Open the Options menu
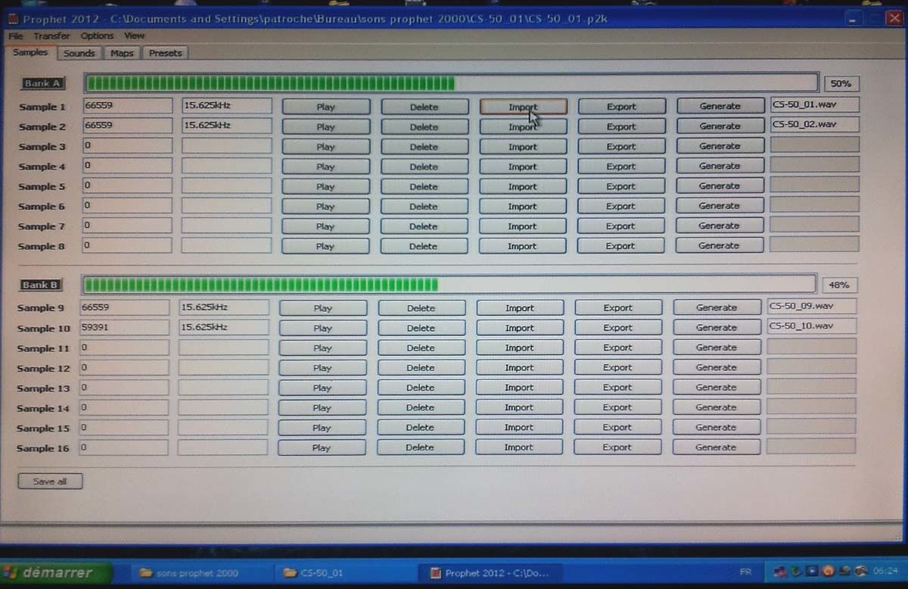Screen dimensions: 908x589 [97, 36]
